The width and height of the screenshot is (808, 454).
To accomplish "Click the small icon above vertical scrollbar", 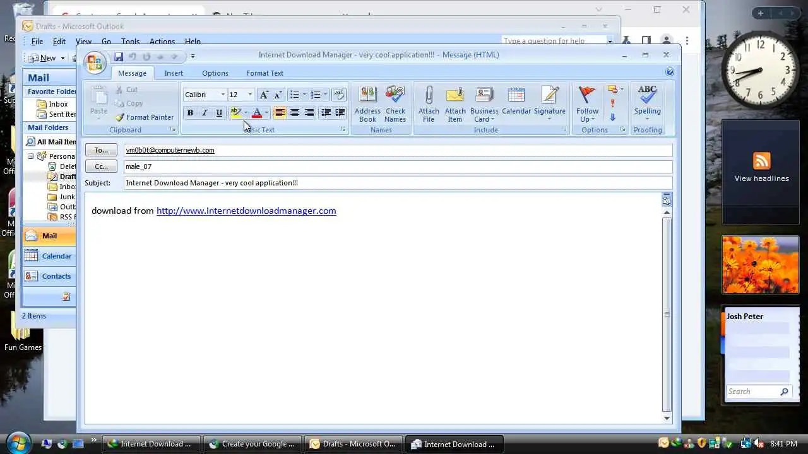I will pos(667,201).
